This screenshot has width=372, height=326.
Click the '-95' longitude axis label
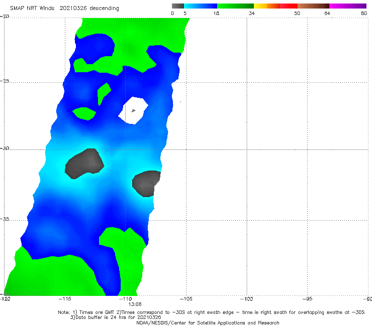click(307, 299)
